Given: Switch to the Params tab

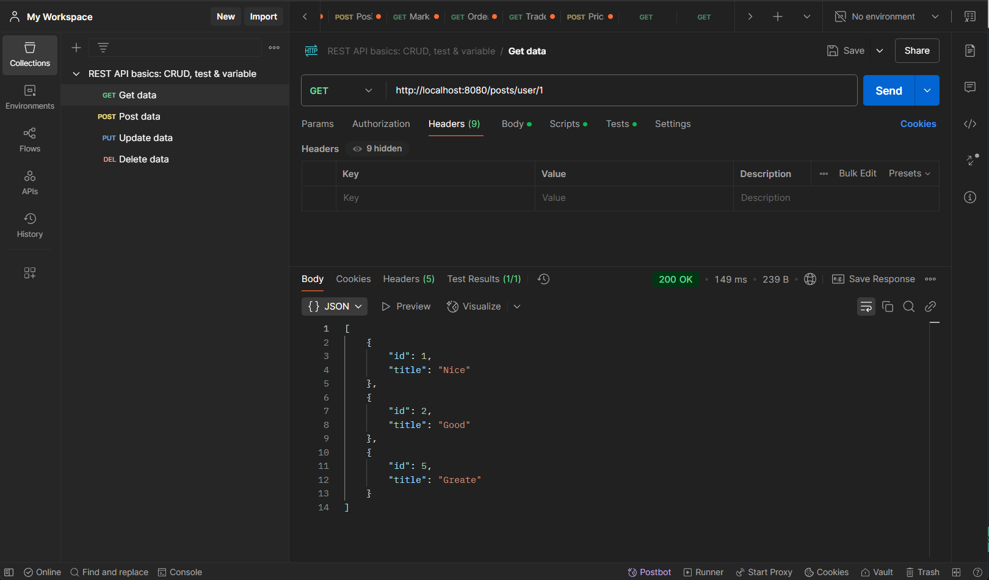Looking at the screenshot, I should pyautogui.click(x=317, y=124).
